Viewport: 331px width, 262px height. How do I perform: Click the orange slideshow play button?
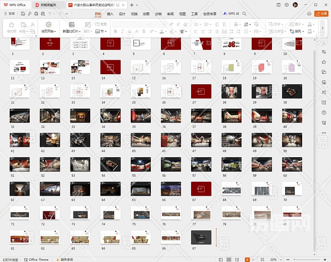[247, 259]
